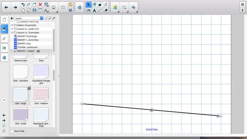Click the gallery tree scrollbar
The height and width of the screenshot is (139, 247).
pyautogui.click(x=54, y=40)
